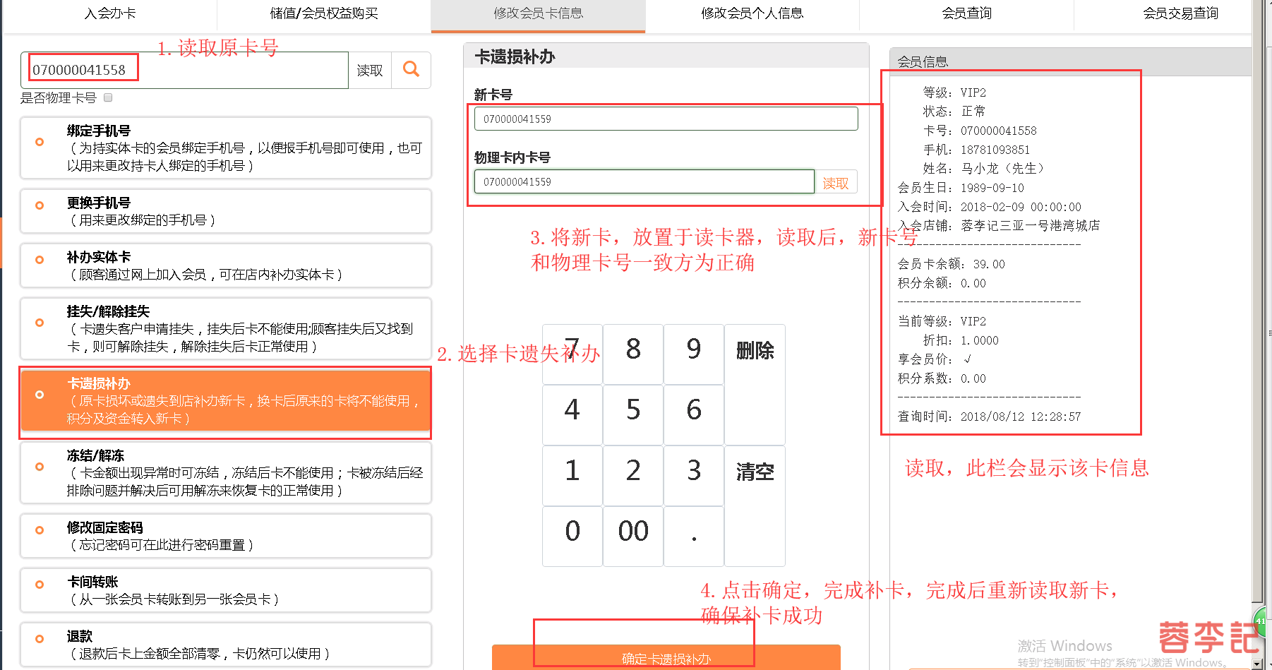The image size is (1272, 670).
Task: Toggle the 是否物理卡号 checkbox
Action: [108, 97]
